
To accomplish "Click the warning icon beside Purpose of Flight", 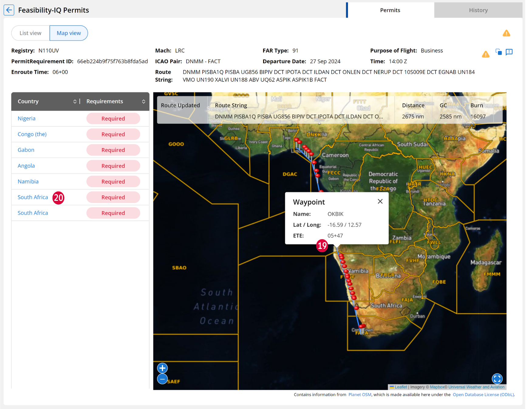I will [x=486, y=54].
